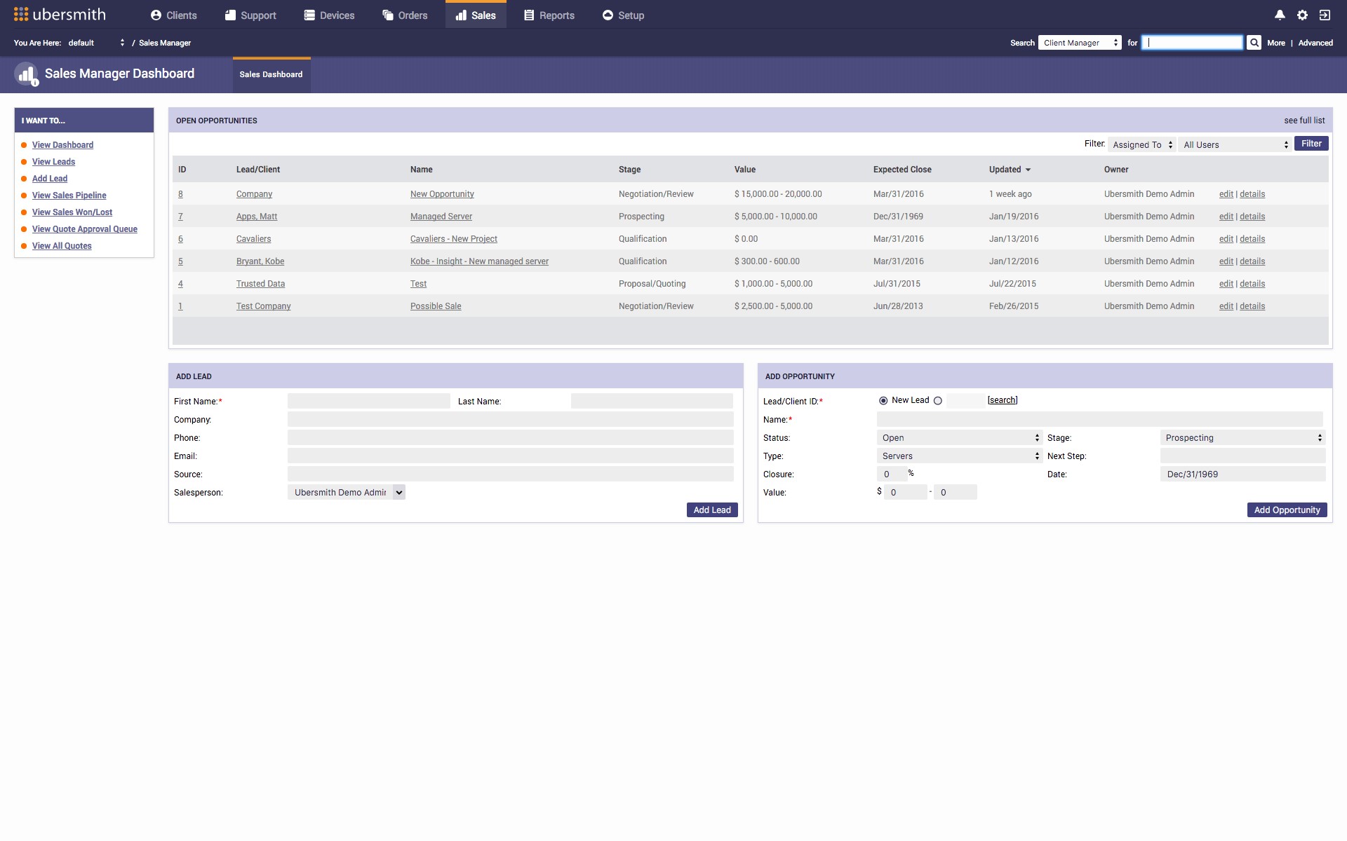
Task: Open the settings gear icon
Action: coord(1302,15)
